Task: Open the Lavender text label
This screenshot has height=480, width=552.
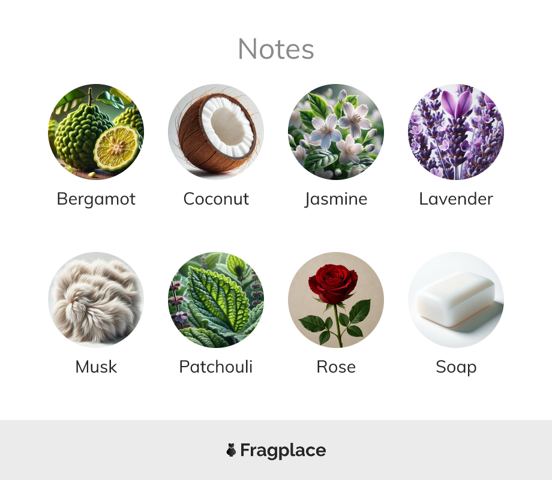Action: pyautogui.click(x=456, y=199)
